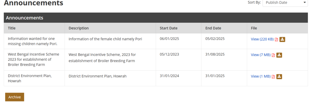Image resolution: width=316 pixels, height=112 pixels.
Task: Download the 220 KB Pori information file
Action: [x=282, y=39]
